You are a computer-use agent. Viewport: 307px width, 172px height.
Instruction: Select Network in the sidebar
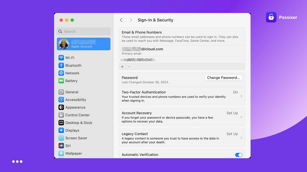tap(84, 73)
